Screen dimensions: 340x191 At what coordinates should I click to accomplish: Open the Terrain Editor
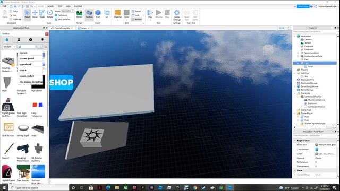pos(79,14)
